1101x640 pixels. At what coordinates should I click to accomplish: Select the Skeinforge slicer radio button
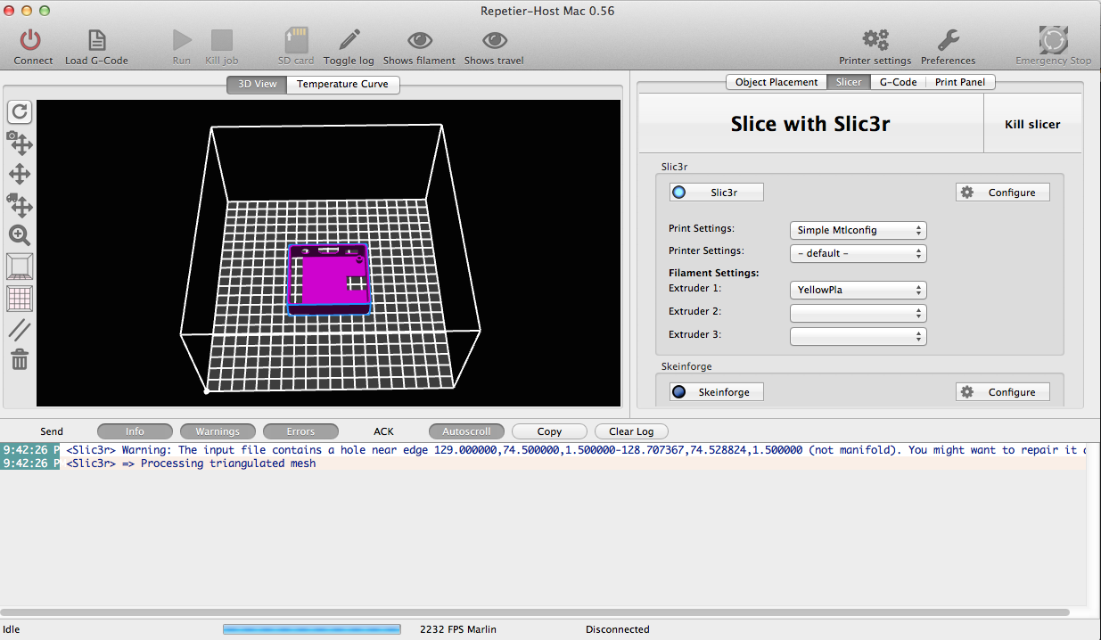click(x=717, y=392)
